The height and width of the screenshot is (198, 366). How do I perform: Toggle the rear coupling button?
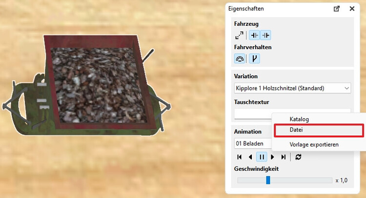tap(265, 36)
